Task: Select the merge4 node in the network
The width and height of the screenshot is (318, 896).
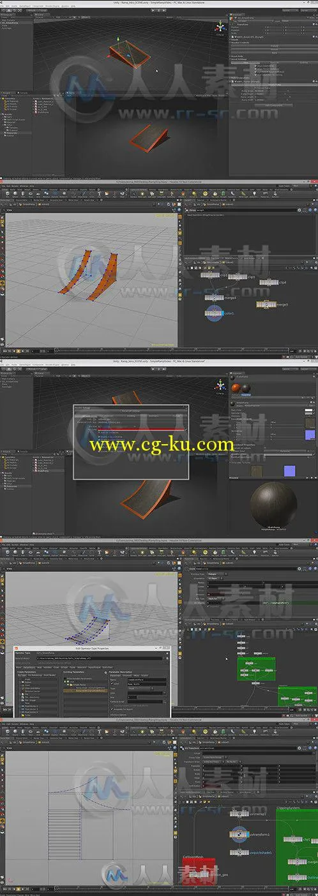Action: pyautogui.click(x=213, y=297)
